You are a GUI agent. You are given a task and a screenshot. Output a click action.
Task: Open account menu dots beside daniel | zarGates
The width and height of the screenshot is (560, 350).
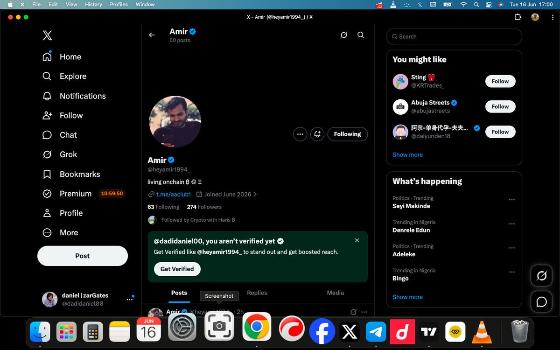click(130, 300)
